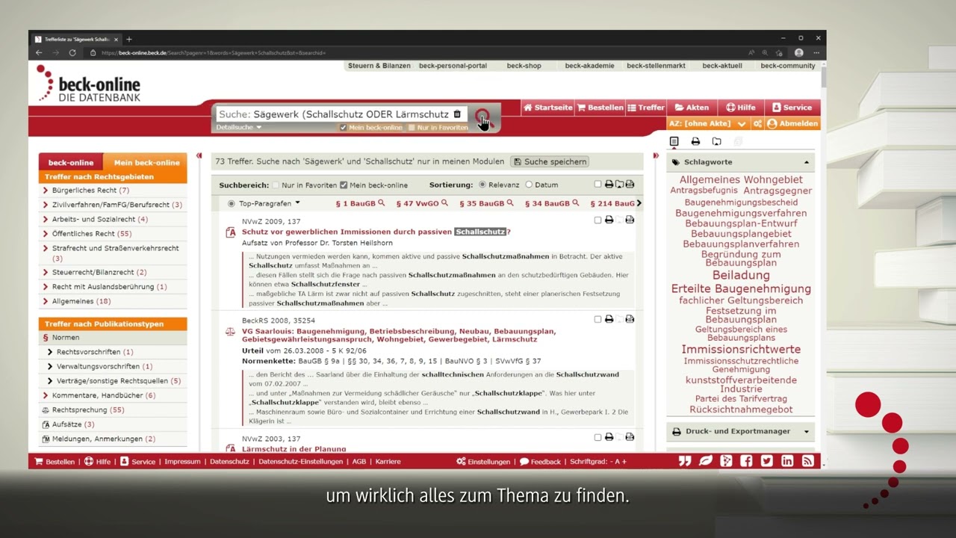The height and width of the screenshot is (538, 956).
Task: Clear the search with the trash icon
Action: click(x=458, y=114)
